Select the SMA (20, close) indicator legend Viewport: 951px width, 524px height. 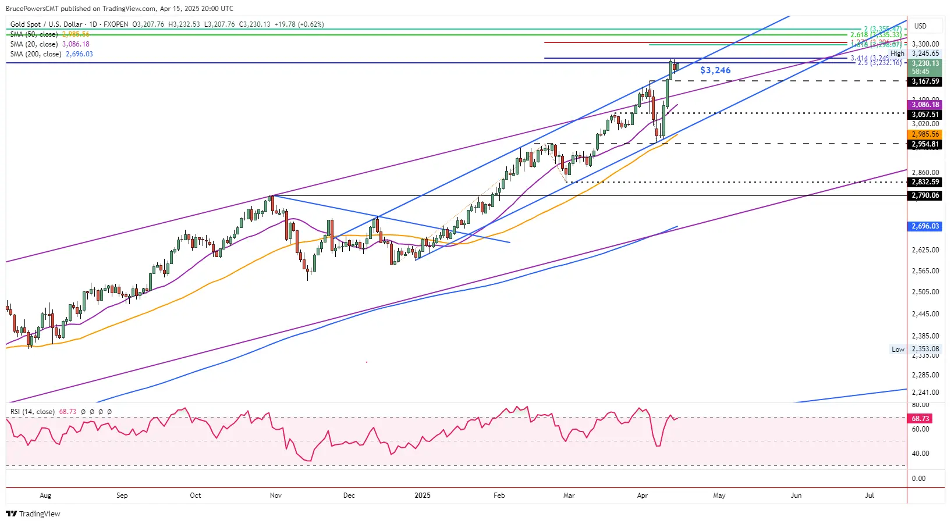tap(34, 44)
